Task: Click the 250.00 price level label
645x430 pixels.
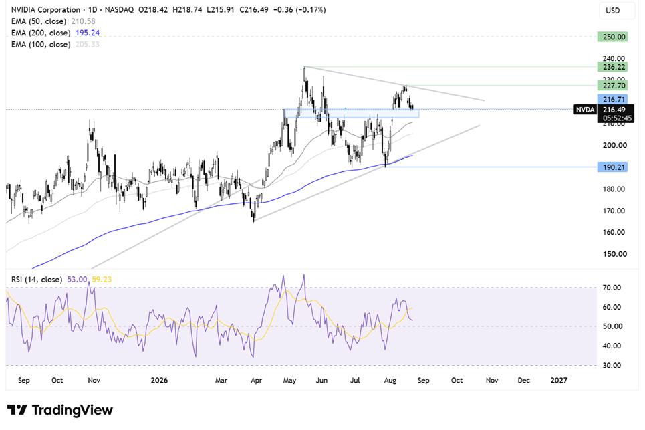Action: (612, 37)
